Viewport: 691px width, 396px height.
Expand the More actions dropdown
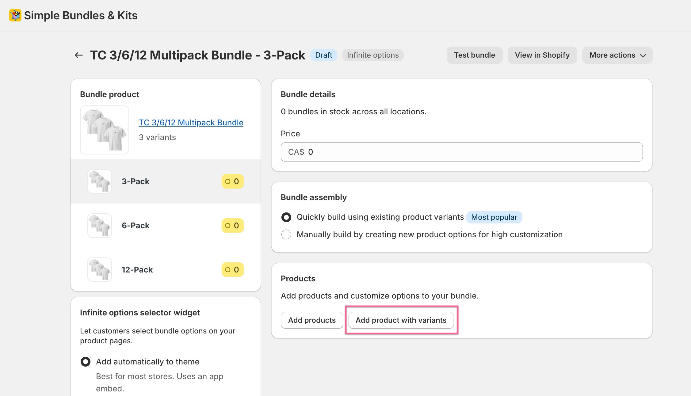tap(617, 55)
